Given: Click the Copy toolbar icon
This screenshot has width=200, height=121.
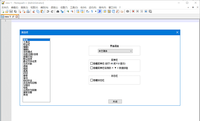Looking at the screenshot, I should tap(38, 12).
